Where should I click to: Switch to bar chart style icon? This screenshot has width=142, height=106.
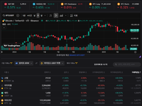(51, 16)
